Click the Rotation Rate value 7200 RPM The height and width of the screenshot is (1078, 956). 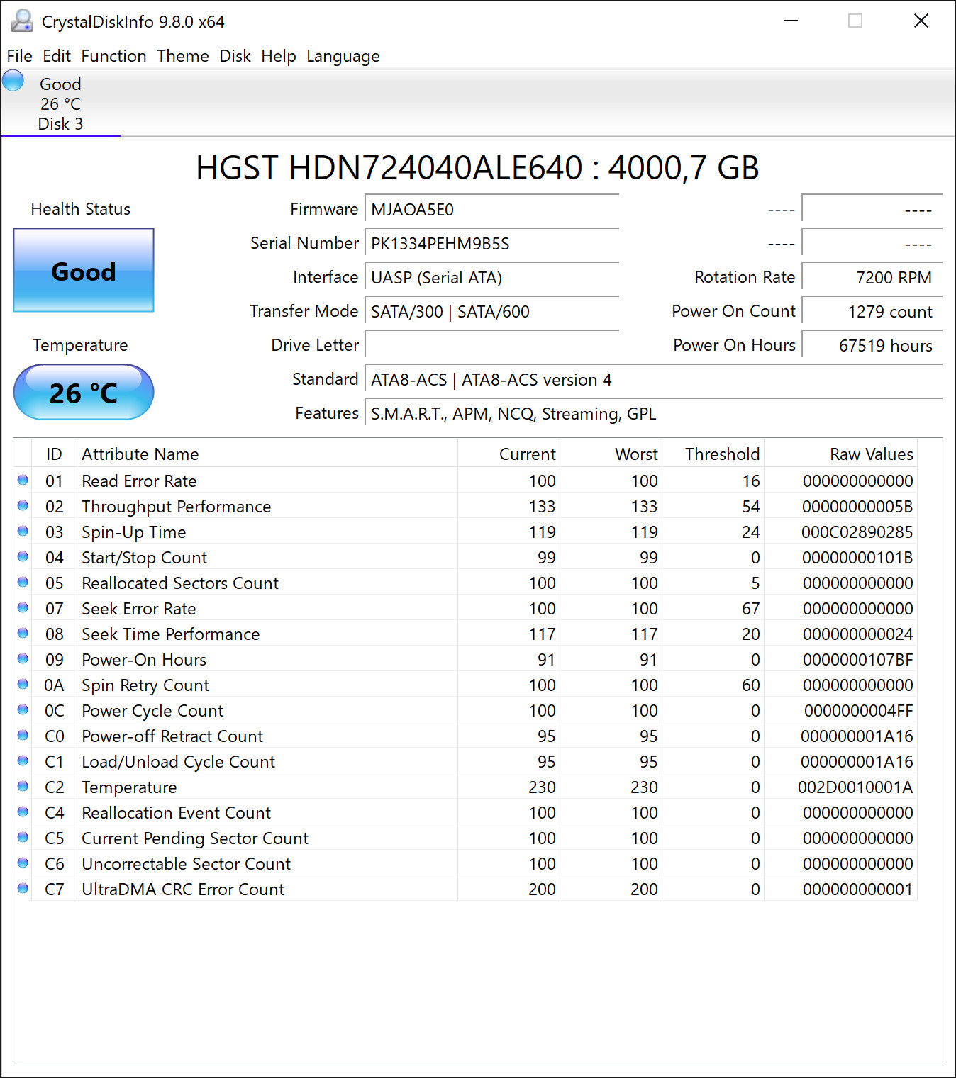[872, 278]
